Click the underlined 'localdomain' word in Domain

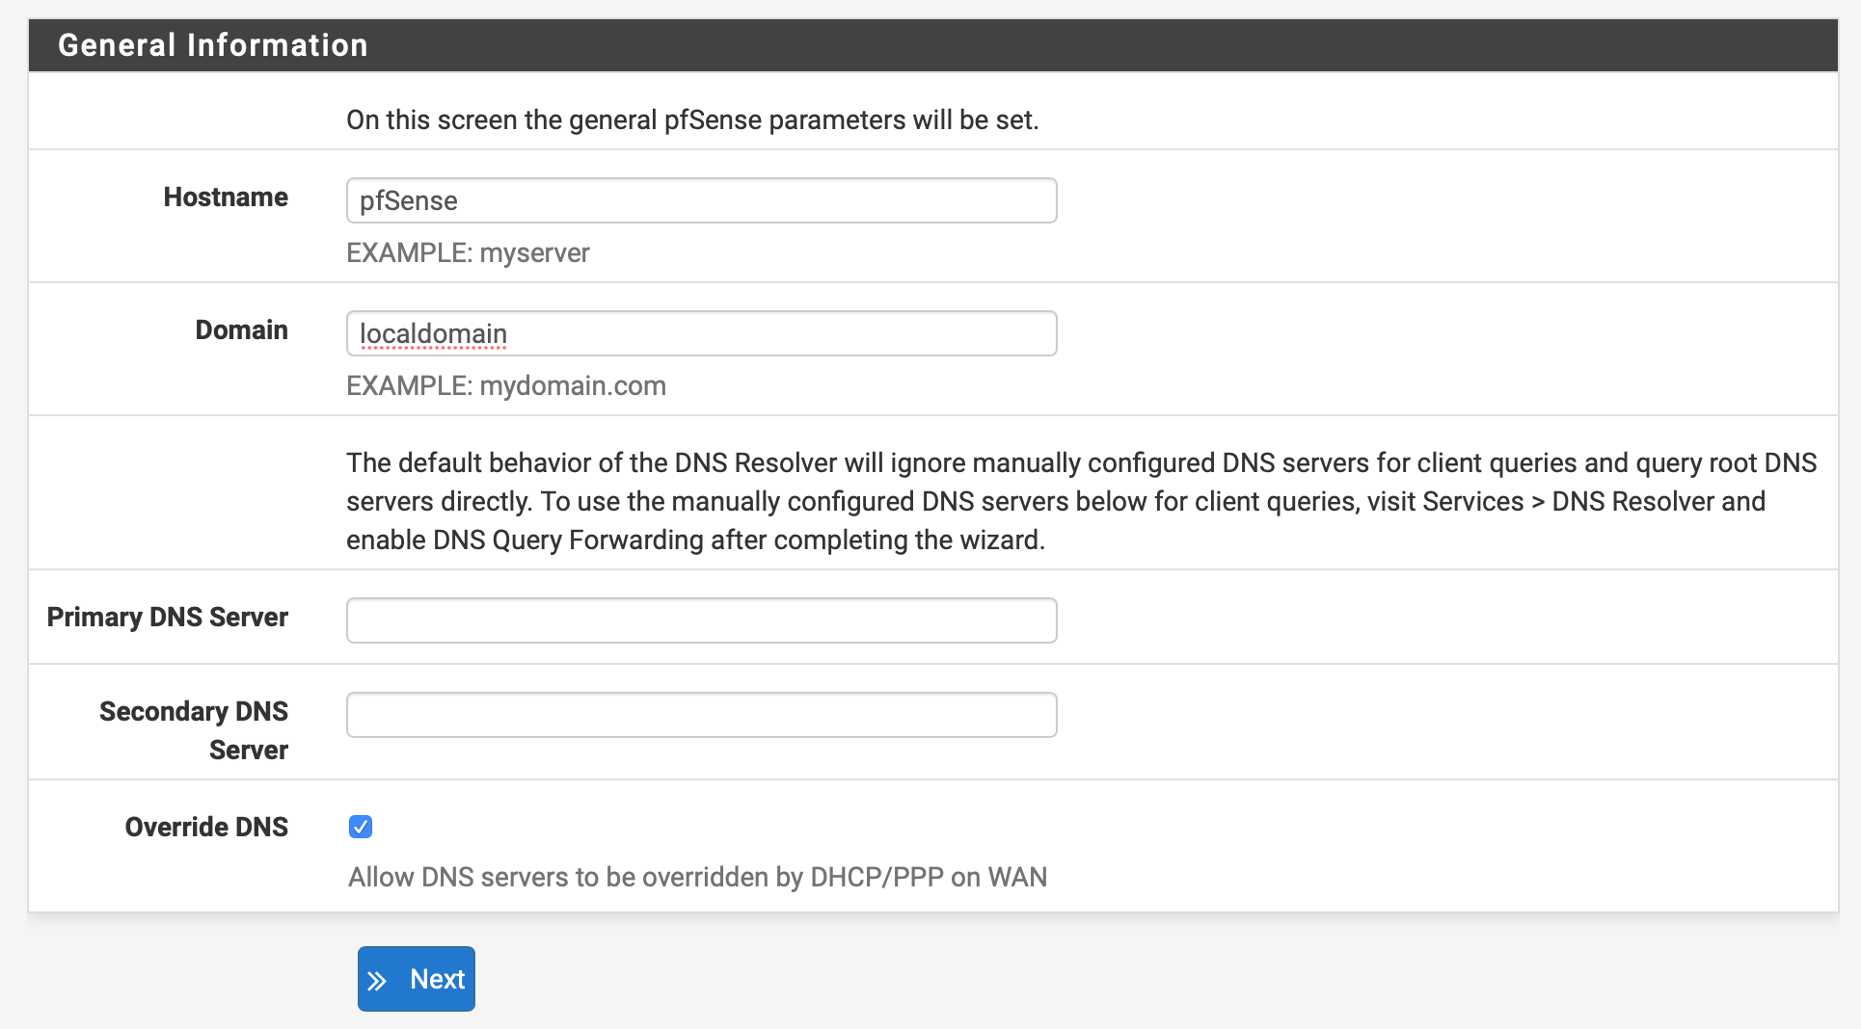point(433,334)
